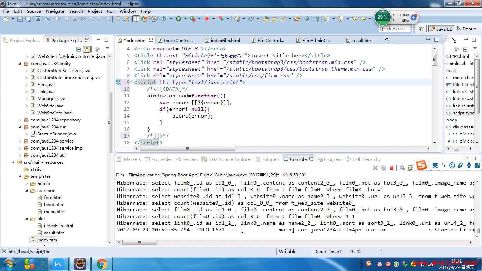This screenshot has width=482, height=271.
Task: Expand the admin folder
Action: click(27, 183)
